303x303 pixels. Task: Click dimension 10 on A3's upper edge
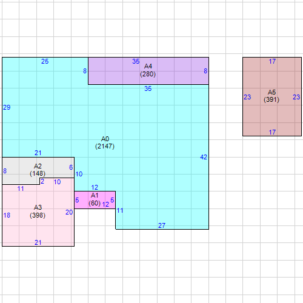coord(57,182)
